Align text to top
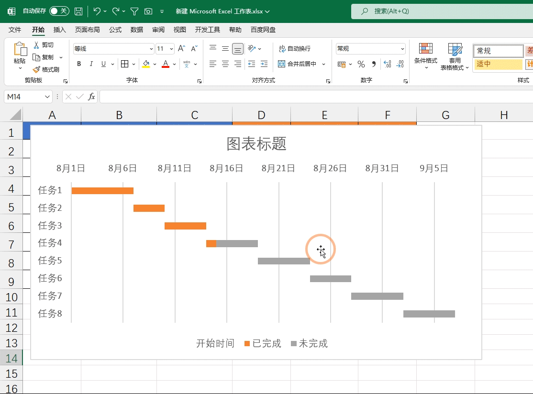The height and width of the screenshot is (394, 533). 213,48
